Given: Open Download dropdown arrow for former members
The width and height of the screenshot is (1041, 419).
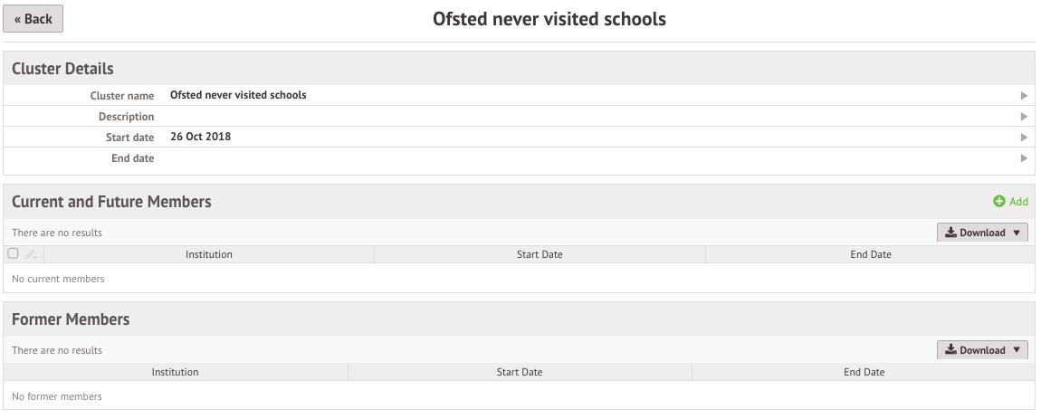Looking at the screenshot, I should coord(1017,350).
